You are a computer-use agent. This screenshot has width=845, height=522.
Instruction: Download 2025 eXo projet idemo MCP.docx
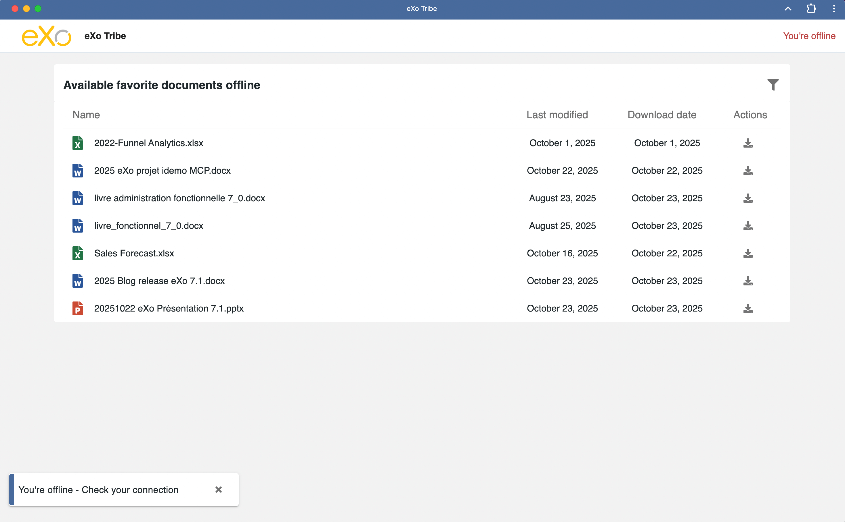(x=748, y=171)
